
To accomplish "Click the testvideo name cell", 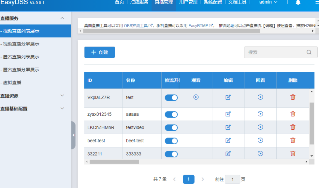I will [x=142, y=127].
